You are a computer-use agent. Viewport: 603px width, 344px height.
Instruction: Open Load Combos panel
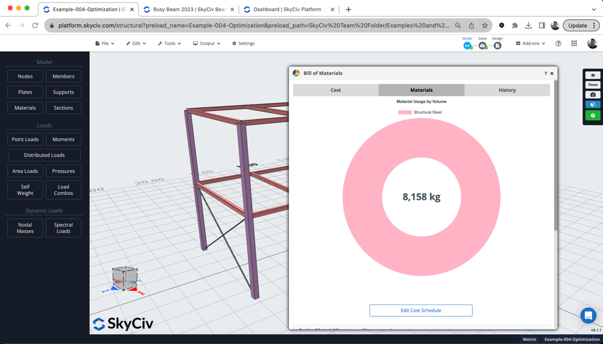pyautogui.click(x=63, y=190)
